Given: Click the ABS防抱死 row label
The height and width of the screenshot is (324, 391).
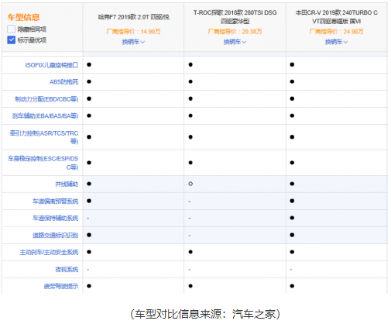Looking at the screenshot, I should pos(63,82).
